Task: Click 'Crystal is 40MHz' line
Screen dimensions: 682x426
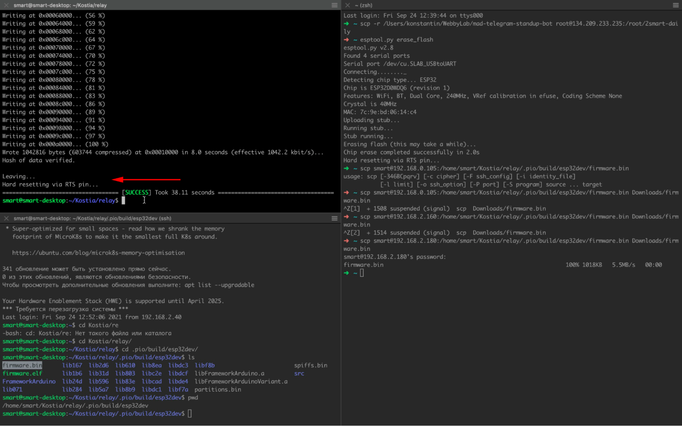Action: click(370, 104)
